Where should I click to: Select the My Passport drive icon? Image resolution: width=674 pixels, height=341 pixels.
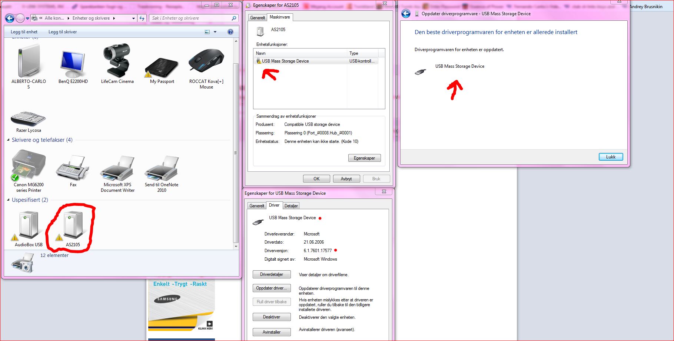pyautogui.click(x=162, y=68)
